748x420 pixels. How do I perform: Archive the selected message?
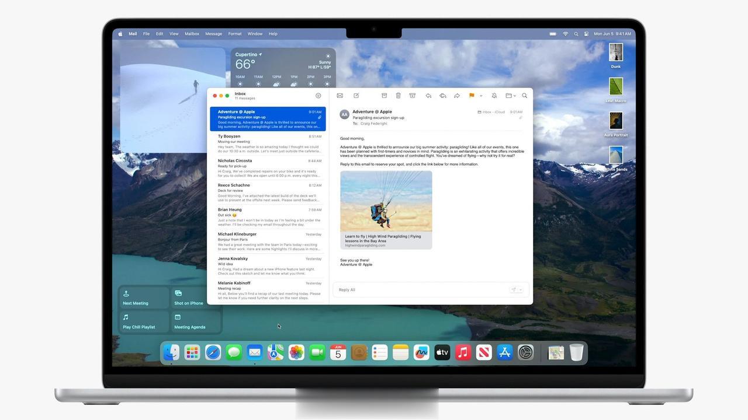(384, 96)
